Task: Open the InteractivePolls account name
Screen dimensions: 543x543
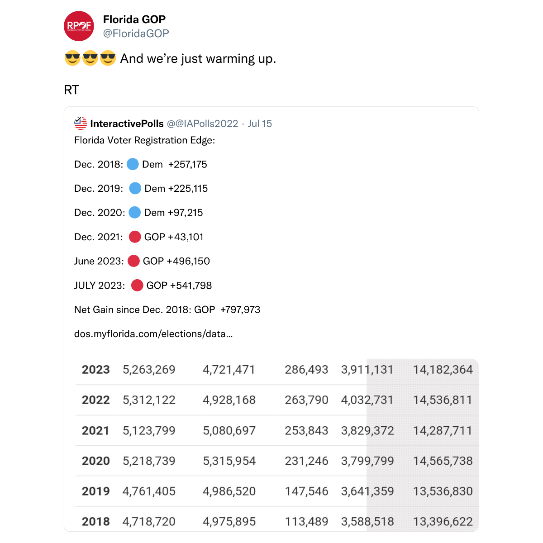Action: [x=127, y=124]
